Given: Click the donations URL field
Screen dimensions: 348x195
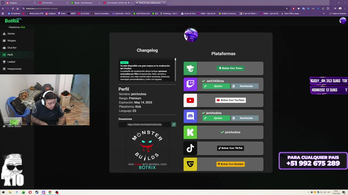Looking at the screenshot, I should tap(145, 125).
